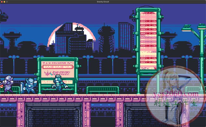The image size is (206, 127).
Task: Enter fullscreen using the green button
Action: point(7,2)
